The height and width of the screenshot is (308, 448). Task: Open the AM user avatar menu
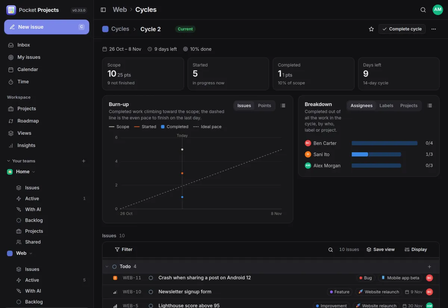(x=438, y=10)
